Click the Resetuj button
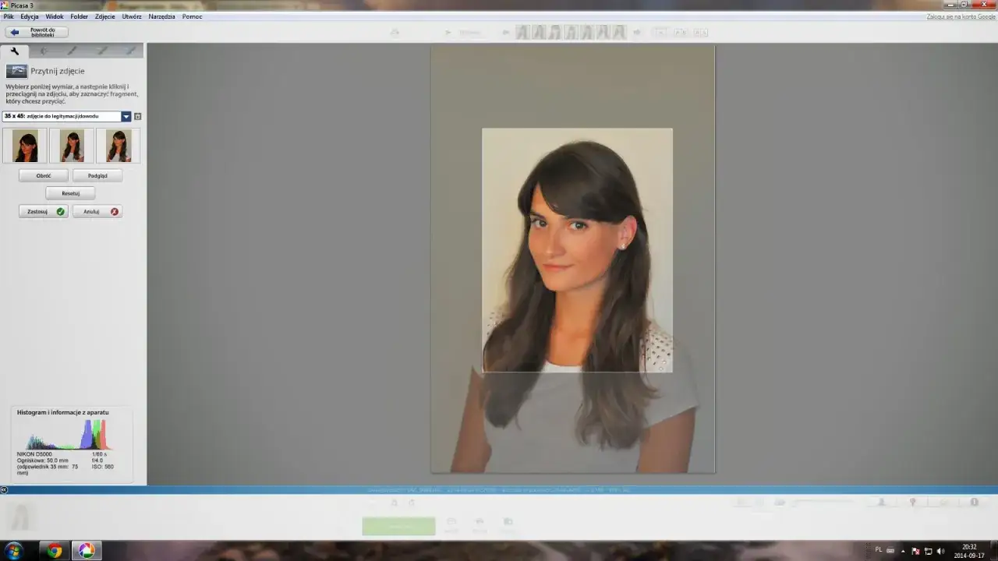 (x=70, y=192)
